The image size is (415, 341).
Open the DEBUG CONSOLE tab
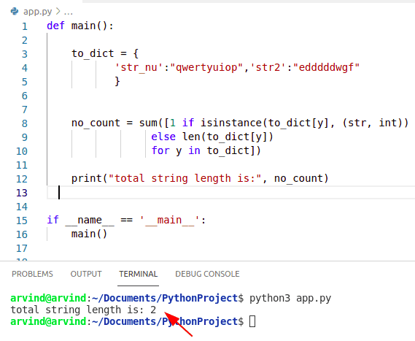point(207,274)
